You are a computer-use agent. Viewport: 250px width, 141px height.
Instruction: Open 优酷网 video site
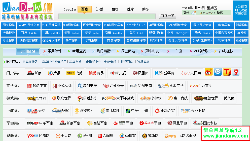(38, 136)
